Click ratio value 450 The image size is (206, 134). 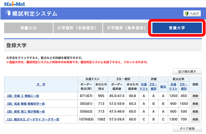pos(184,96)
